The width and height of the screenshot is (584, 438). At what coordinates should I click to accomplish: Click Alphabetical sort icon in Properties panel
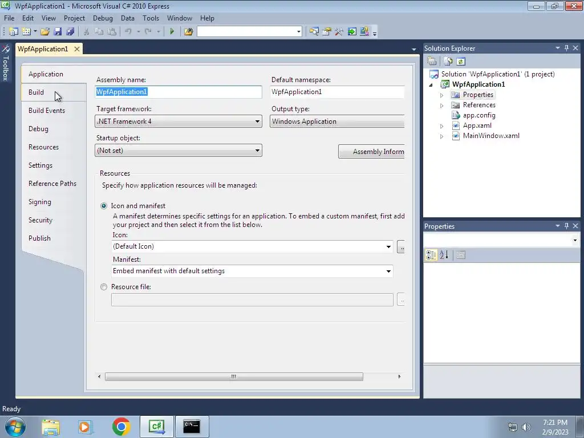pos(444,255)
